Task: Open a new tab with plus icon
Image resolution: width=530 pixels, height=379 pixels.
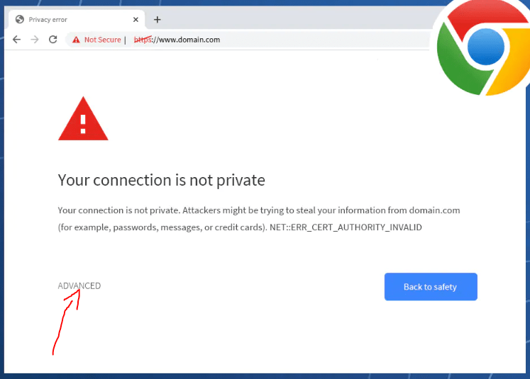Action: coord(158,20)
